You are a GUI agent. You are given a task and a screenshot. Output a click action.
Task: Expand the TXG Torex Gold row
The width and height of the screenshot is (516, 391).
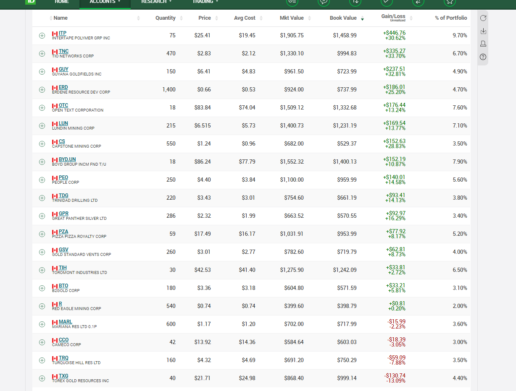click(42, 378)
